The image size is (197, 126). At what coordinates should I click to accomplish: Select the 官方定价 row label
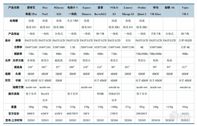pyautogui.click(x=14, y=114)
